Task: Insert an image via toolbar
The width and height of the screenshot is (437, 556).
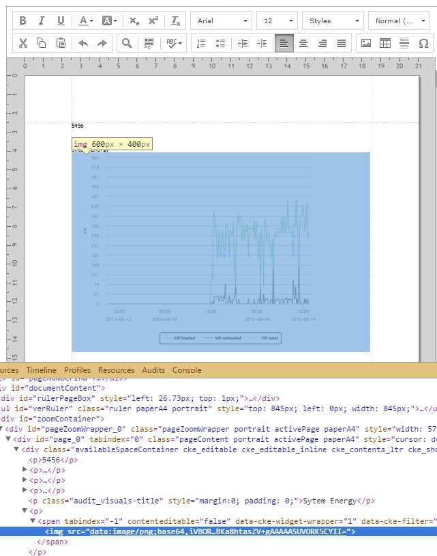Action: 366,44
